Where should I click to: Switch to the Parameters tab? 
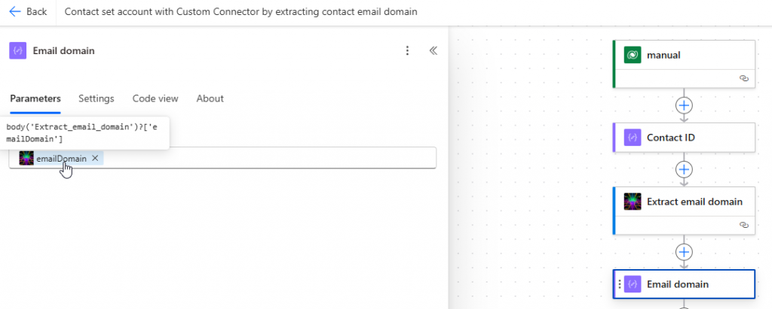pyautogui.click(x=35, y=98)
